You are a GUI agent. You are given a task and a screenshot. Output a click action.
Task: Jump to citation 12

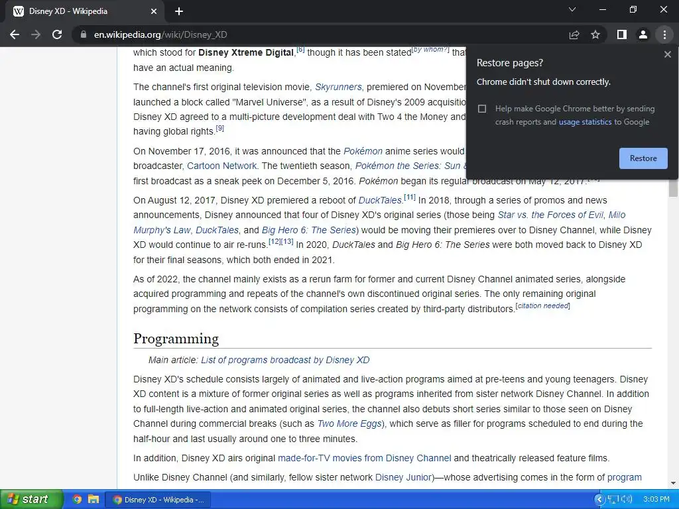(275, 241)
